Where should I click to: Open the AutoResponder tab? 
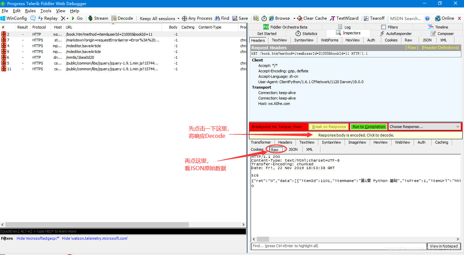(396, 34)
